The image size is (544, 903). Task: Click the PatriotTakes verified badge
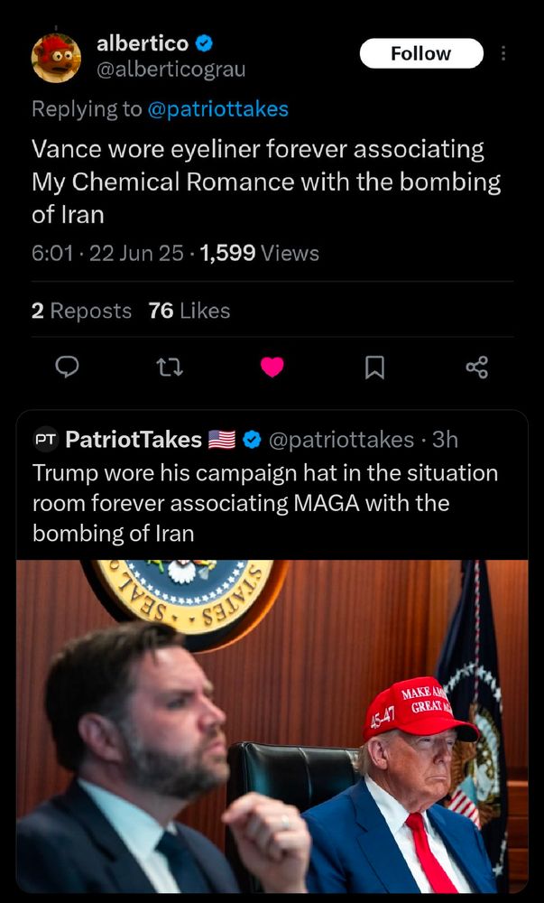(x=253, y=440)
